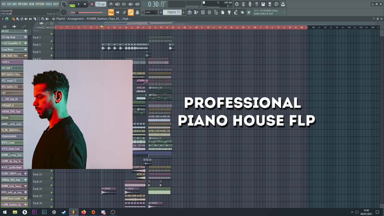Toggle the Z-Cross checkbox
This screenshot has height=216, width=384.
point(43,28)
